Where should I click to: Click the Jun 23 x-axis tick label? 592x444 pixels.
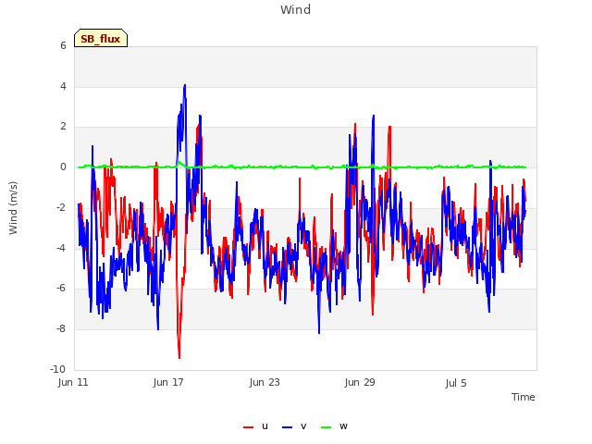click(x=265, y=382)
